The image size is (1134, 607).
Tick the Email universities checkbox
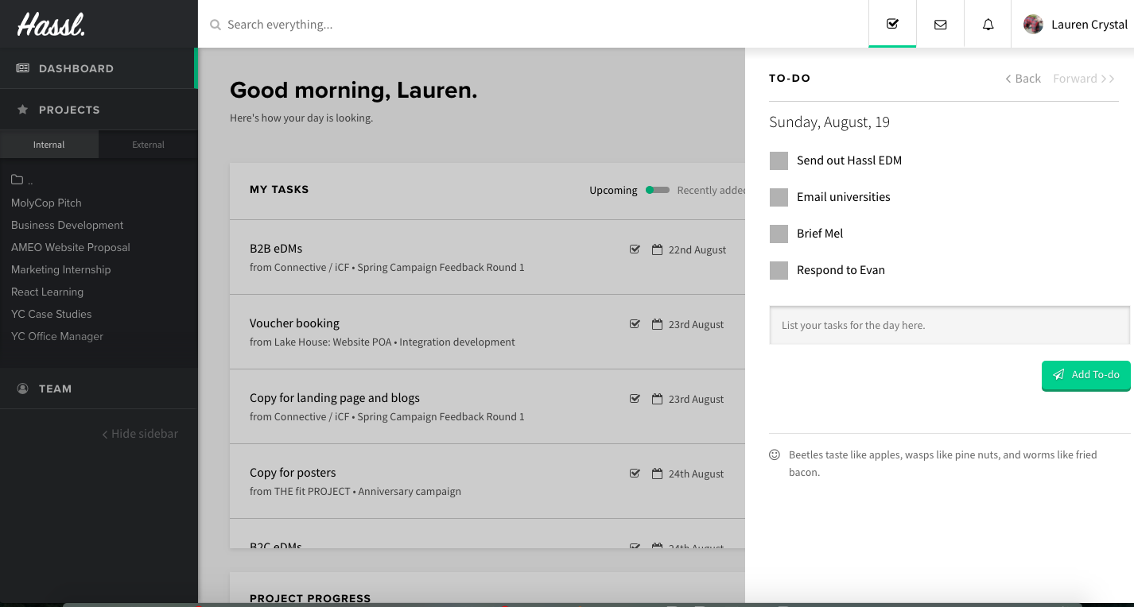pyautogui.click(x=779, y=197)
